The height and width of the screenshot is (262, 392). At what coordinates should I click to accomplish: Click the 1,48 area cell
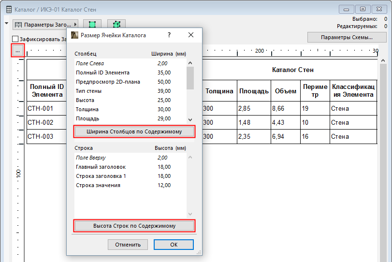click(254, 122)
